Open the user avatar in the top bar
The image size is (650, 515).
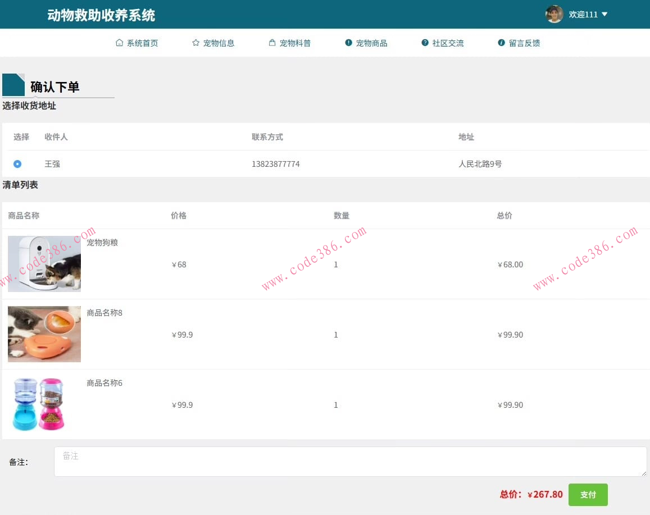tap(554, 14)
